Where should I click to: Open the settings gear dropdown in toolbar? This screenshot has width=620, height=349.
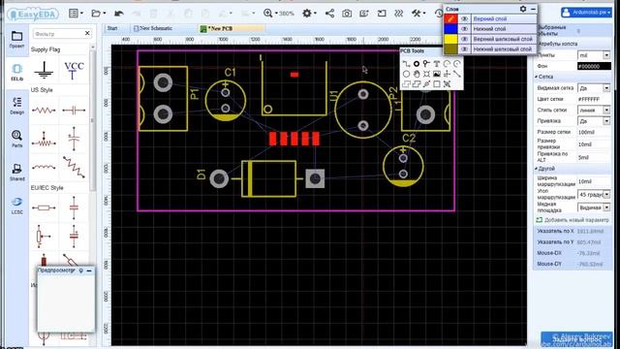tap(309, 14)
